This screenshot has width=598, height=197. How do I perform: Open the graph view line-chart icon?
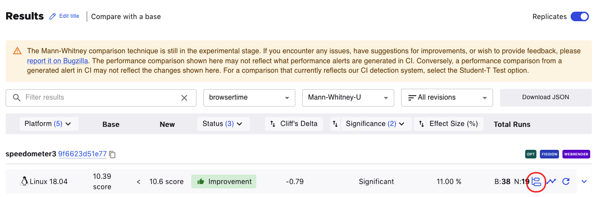tap(551, 181)
